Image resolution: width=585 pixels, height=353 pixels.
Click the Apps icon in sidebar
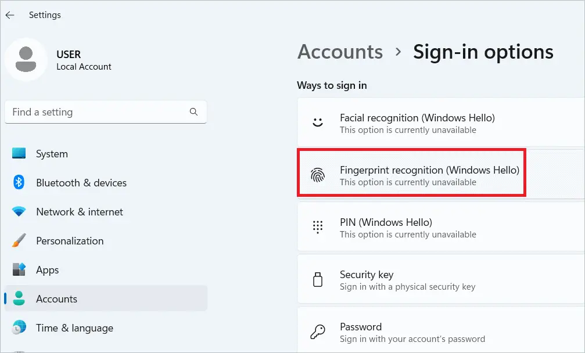coord(19,269)
